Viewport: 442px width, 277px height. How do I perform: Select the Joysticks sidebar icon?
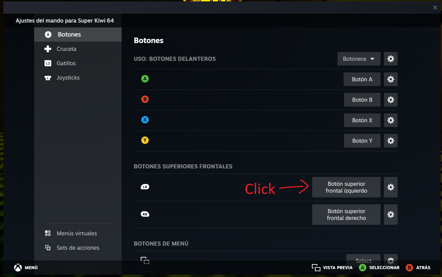point(48,78)
